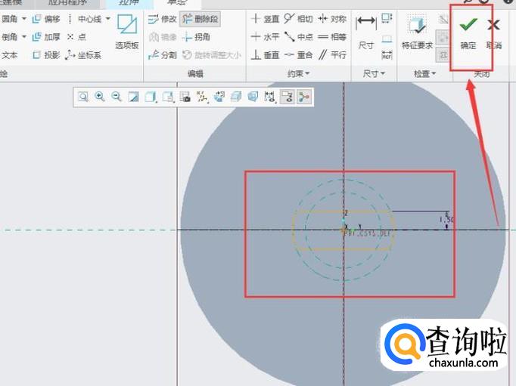Open sketcher display filters dropdown
516x386 pixels.
pos(270,97)
